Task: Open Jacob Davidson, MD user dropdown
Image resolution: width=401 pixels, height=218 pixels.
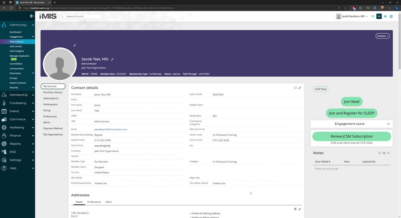Action: tap(352, 16)
